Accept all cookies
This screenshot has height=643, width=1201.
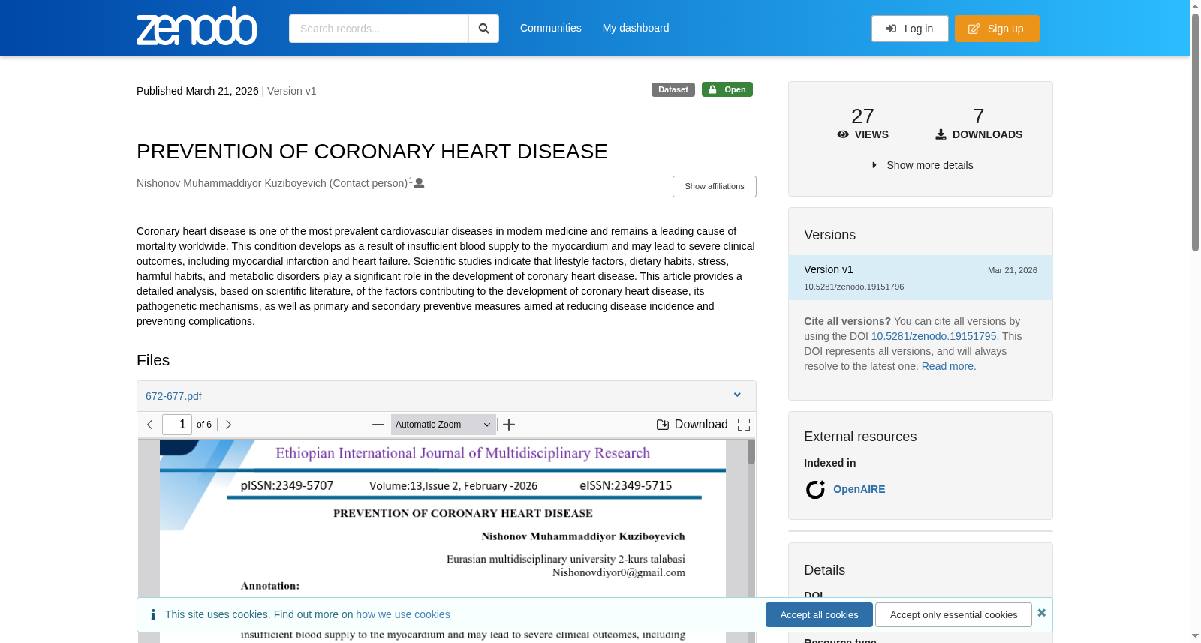[819, 614]
